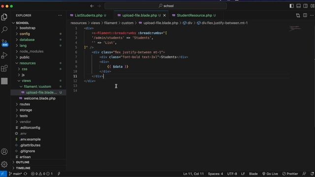The image size is (315, 177).
Task: Click the sync changes icon in status bar
Action: click(26, 174)
